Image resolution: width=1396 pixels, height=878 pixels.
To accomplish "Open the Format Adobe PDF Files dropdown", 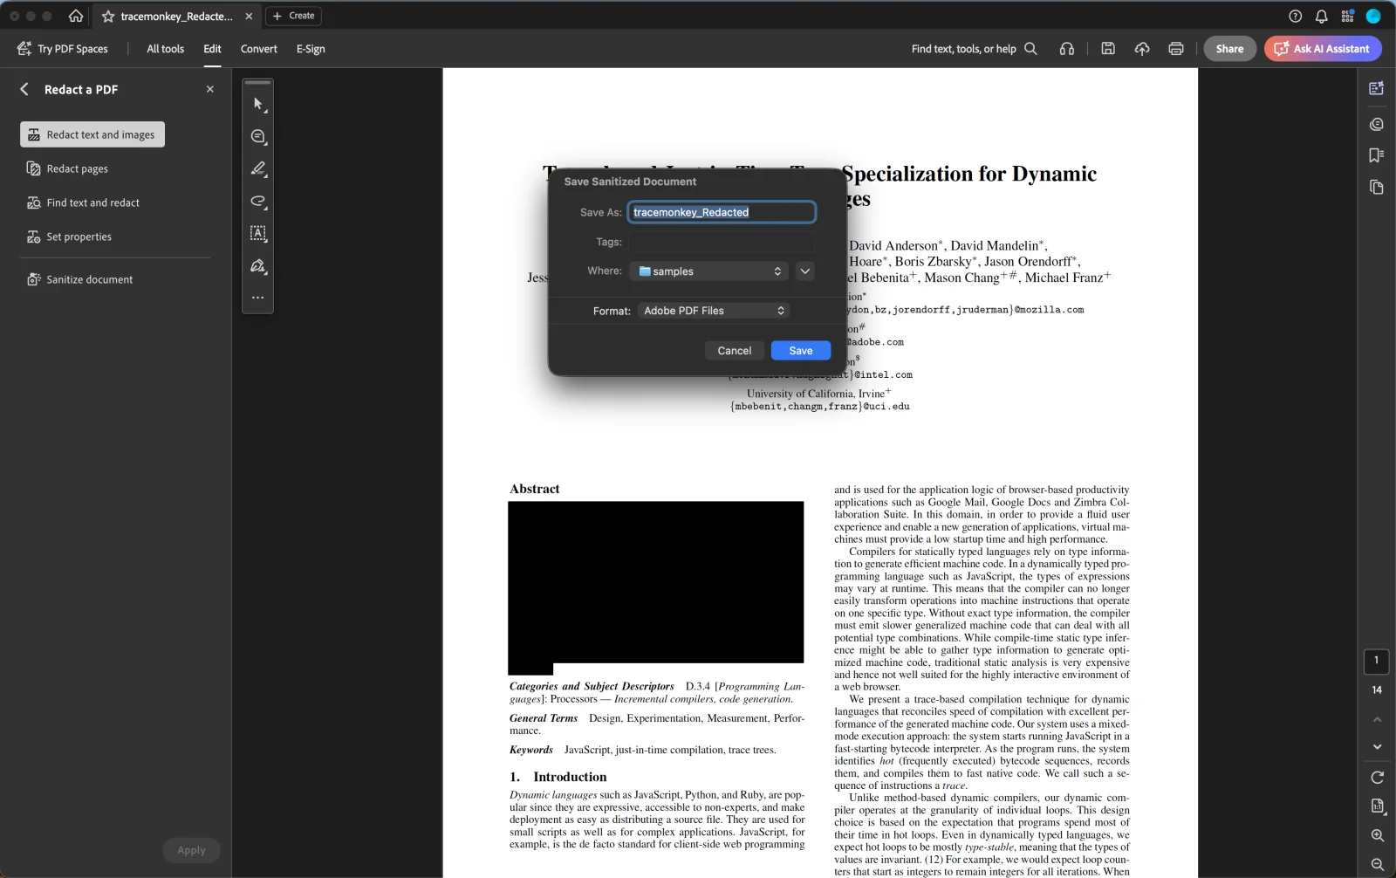I will (714, 311).
